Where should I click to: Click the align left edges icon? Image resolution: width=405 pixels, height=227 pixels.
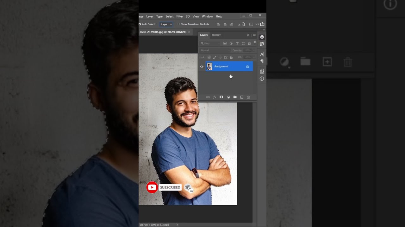point(218,24)
